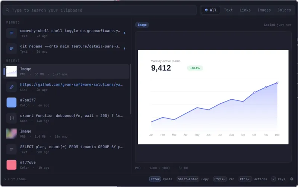Select the #f7768e pink color swatch
298x187 pixels.
click(x=12, y=165)
